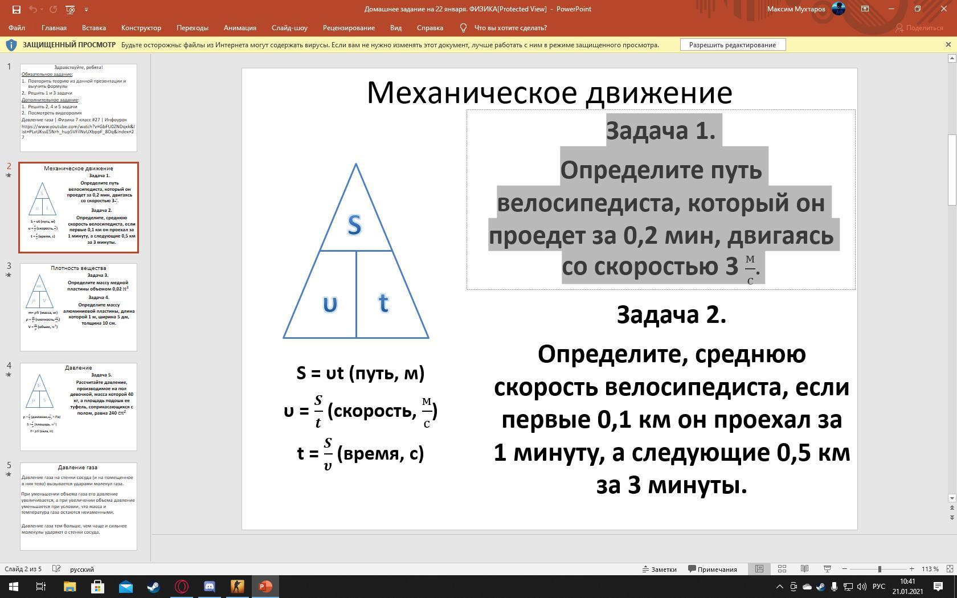Click the letter S in the triangle
The image size is (957, 598).
pyautogui.click(x=354, y=226)
